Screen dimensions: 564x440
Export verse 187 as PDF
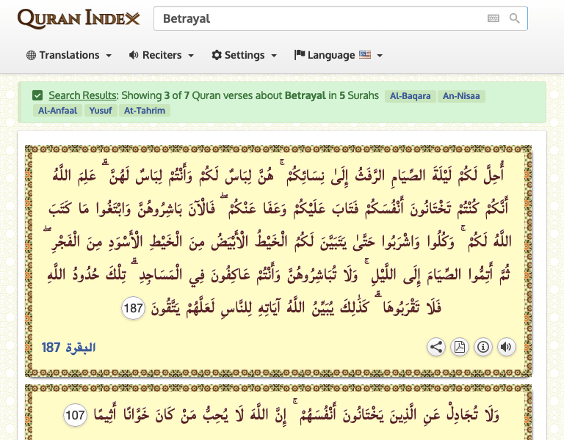(x=460, y=347)
